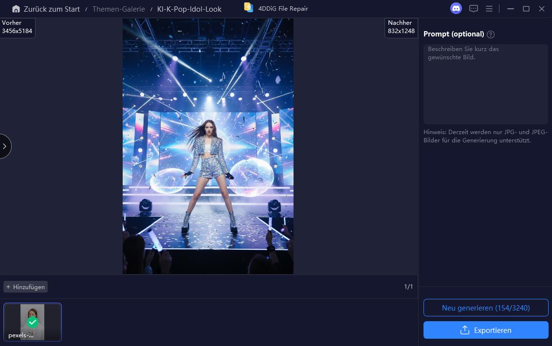Select KI-K-Pop-Idol-Look breadcrumb
Screen dimensions: 552x346
189,9
